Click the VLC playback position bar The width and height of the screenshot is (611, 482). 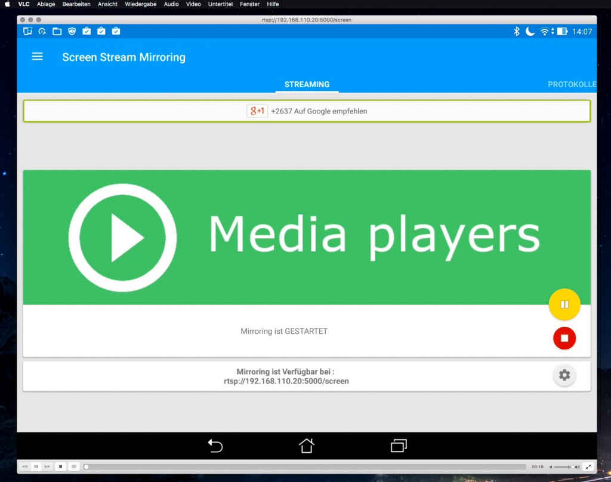click(x=305, y=466)
